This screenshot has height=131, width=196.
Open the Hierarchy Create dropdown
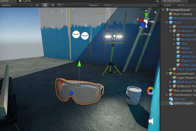(169, 5)
